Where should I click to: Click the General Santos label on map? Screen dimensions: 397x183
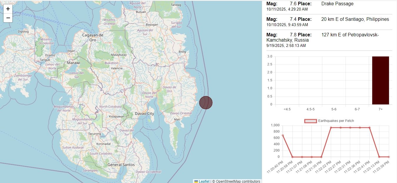pyautogui.click(x=121, y=165)
